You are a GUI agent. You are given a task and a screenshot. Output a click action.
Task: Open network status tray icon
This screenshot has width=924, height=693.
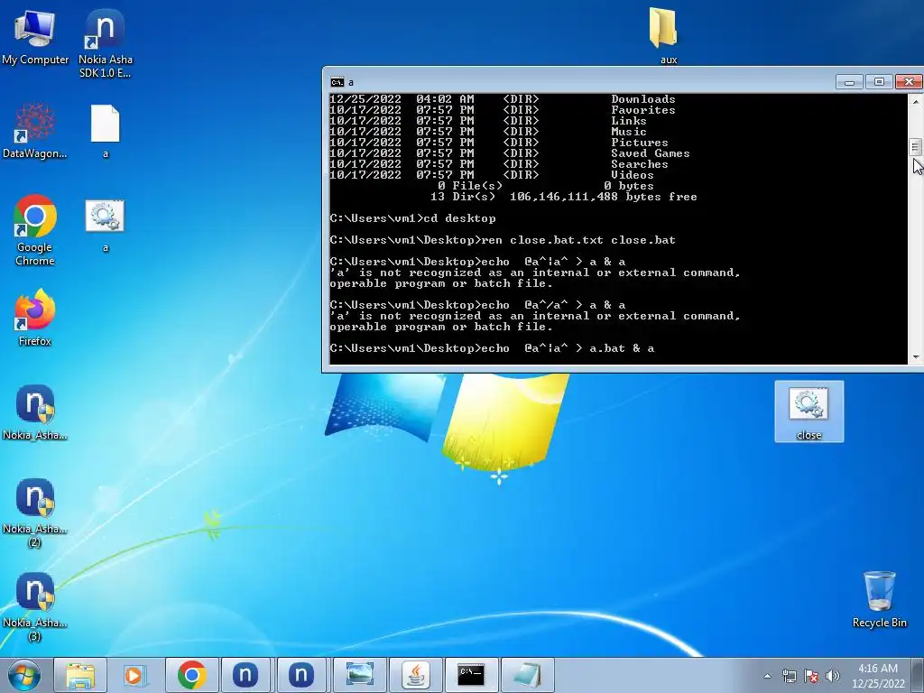click(x=789, y=676)
